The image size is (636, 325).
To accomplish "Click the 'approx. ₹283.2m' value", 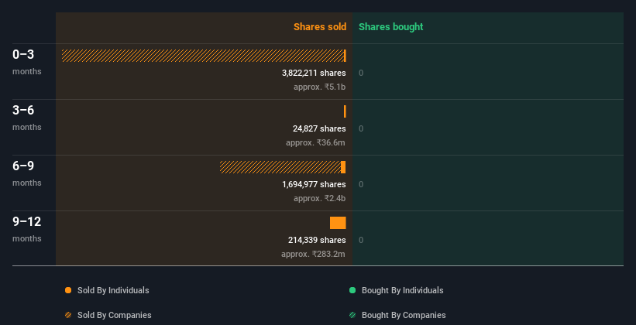I will click(314, 254).
